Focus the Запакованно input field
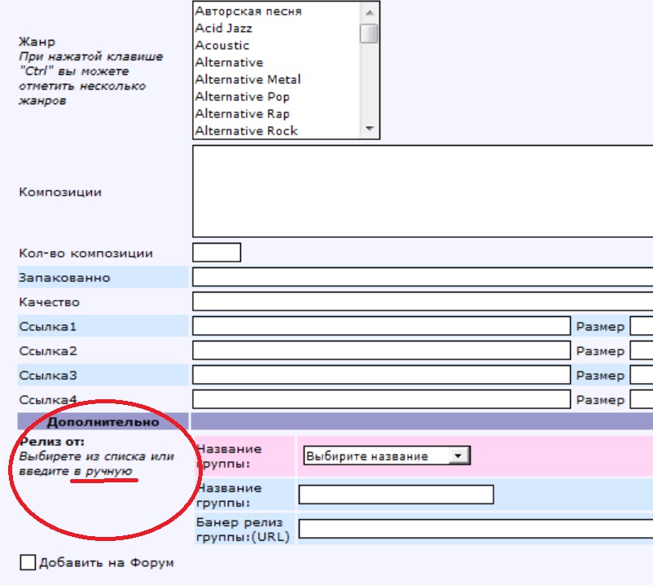Viewport: 653px width, 585px height. coord(423,277)
